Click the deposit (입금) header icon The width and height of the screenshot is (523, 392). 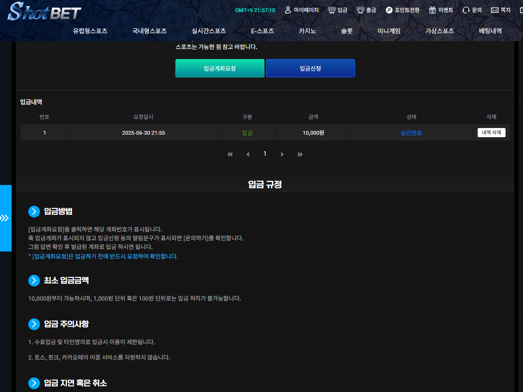332,10
